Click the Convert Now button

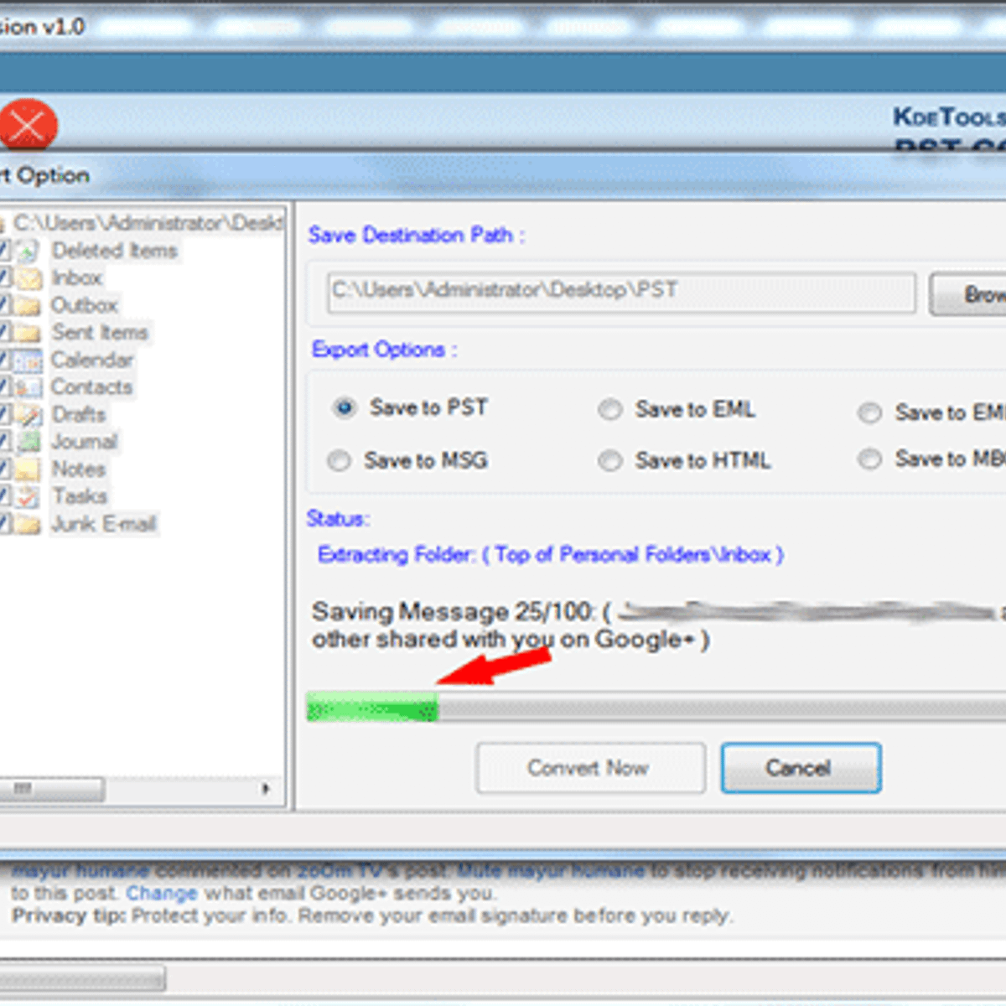click(590, 768)
